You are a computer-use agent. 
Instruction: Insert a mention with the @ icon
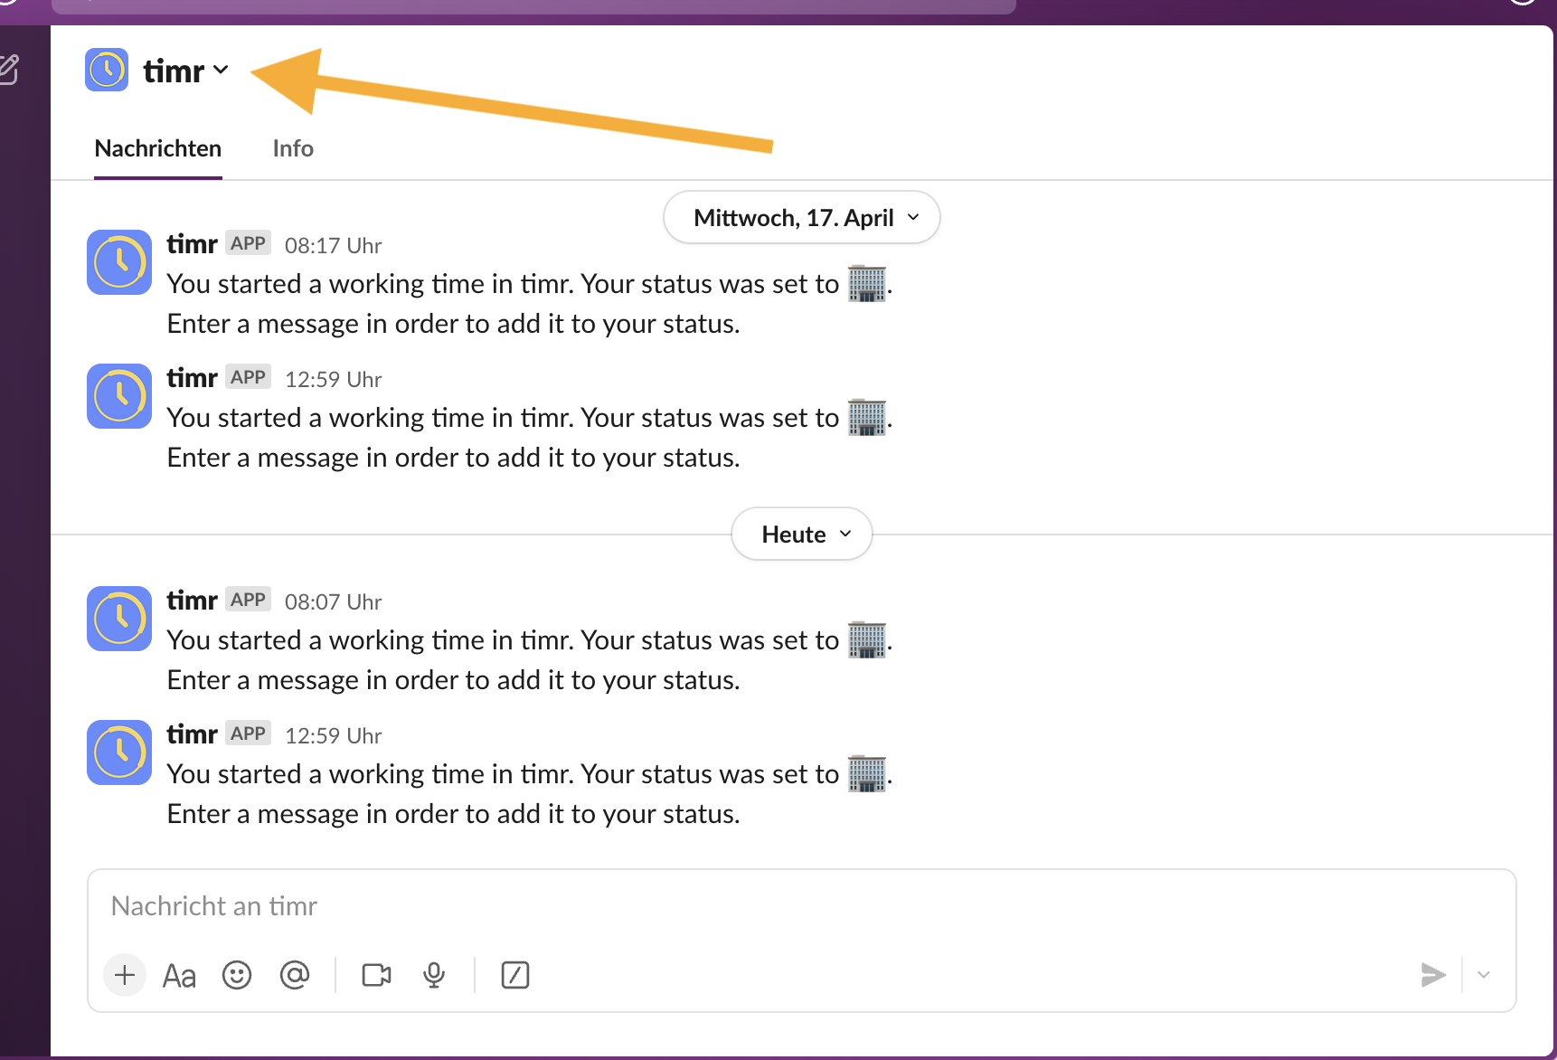tap(295, 975)
